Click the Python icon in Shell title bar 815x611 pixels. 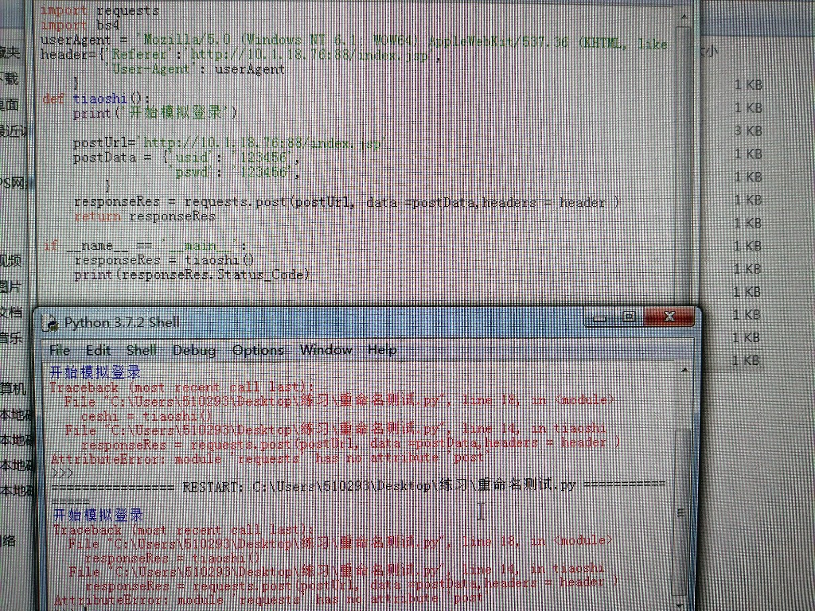[52, 323]
